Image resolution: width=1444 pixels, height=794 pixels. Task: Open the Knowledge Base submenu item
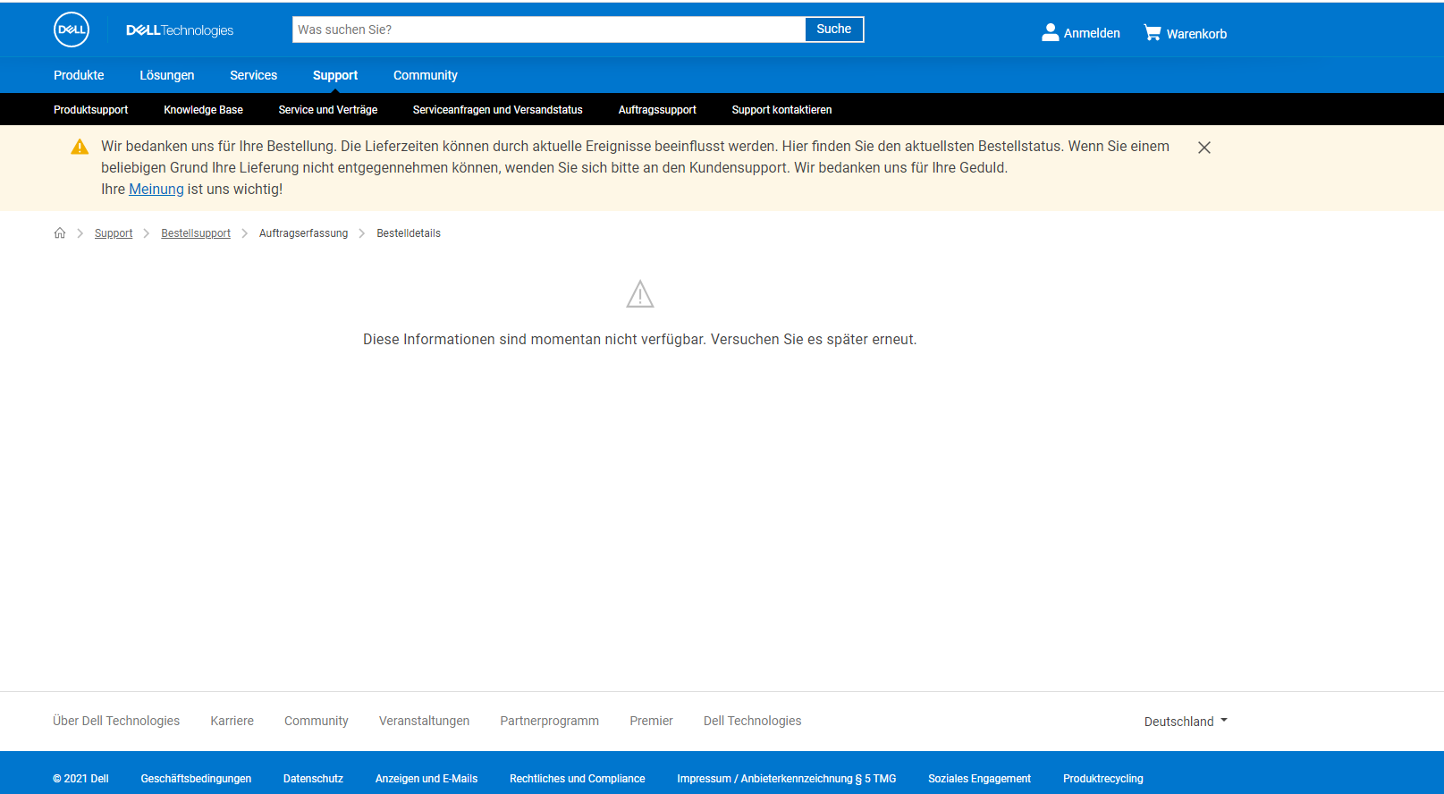tap(203, 110)
